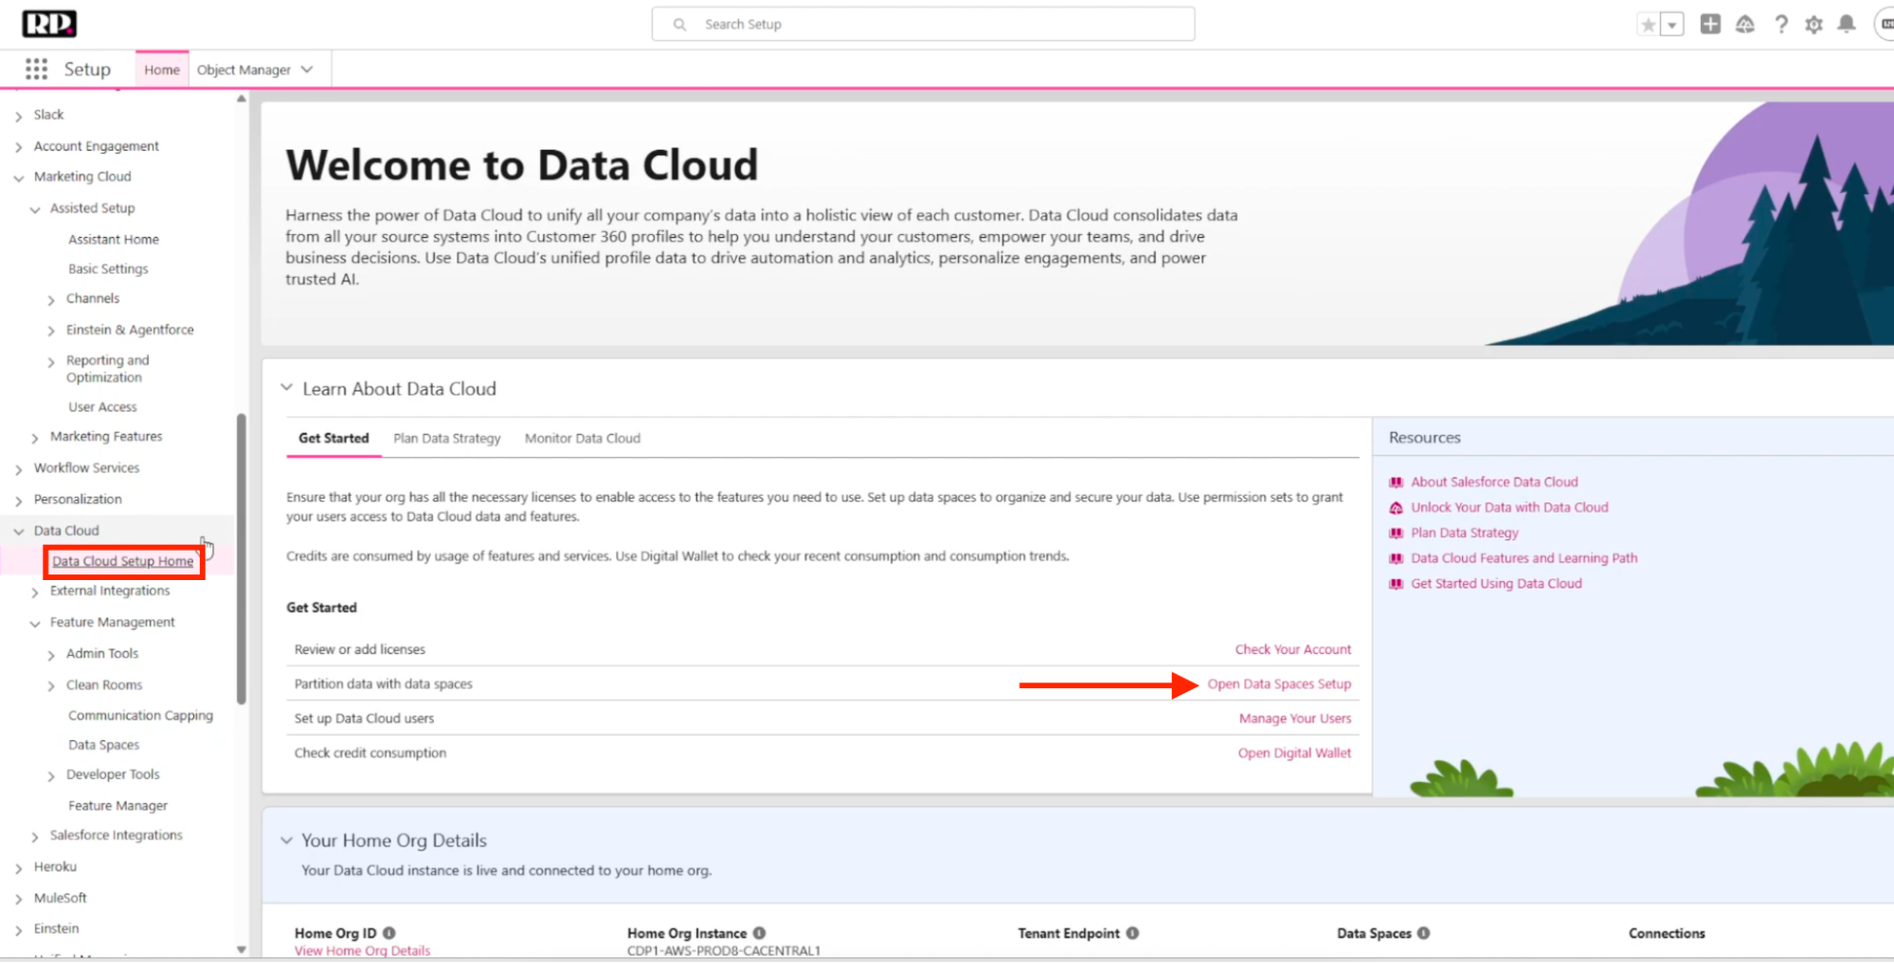
Task: Expand the Object Manager dropdown chevron
Action: (x=307, y=69)
